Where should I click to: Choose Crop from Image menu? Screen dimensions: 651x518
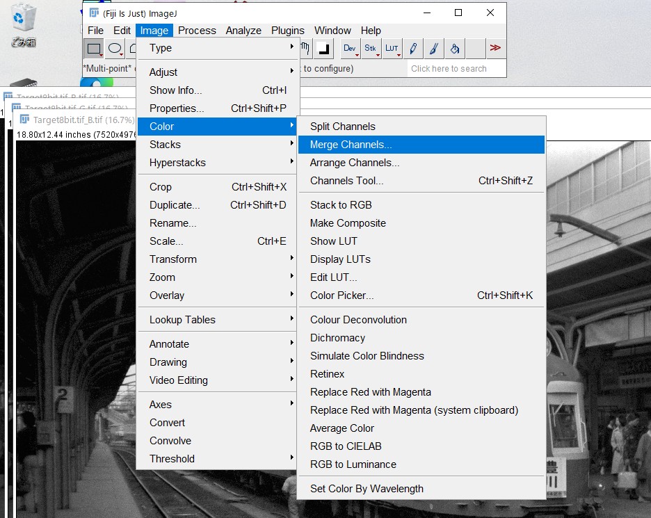[216, 187]
